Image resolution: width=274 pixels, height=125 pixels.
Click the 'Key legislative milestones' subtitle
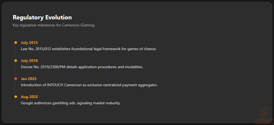coord(54,25)
